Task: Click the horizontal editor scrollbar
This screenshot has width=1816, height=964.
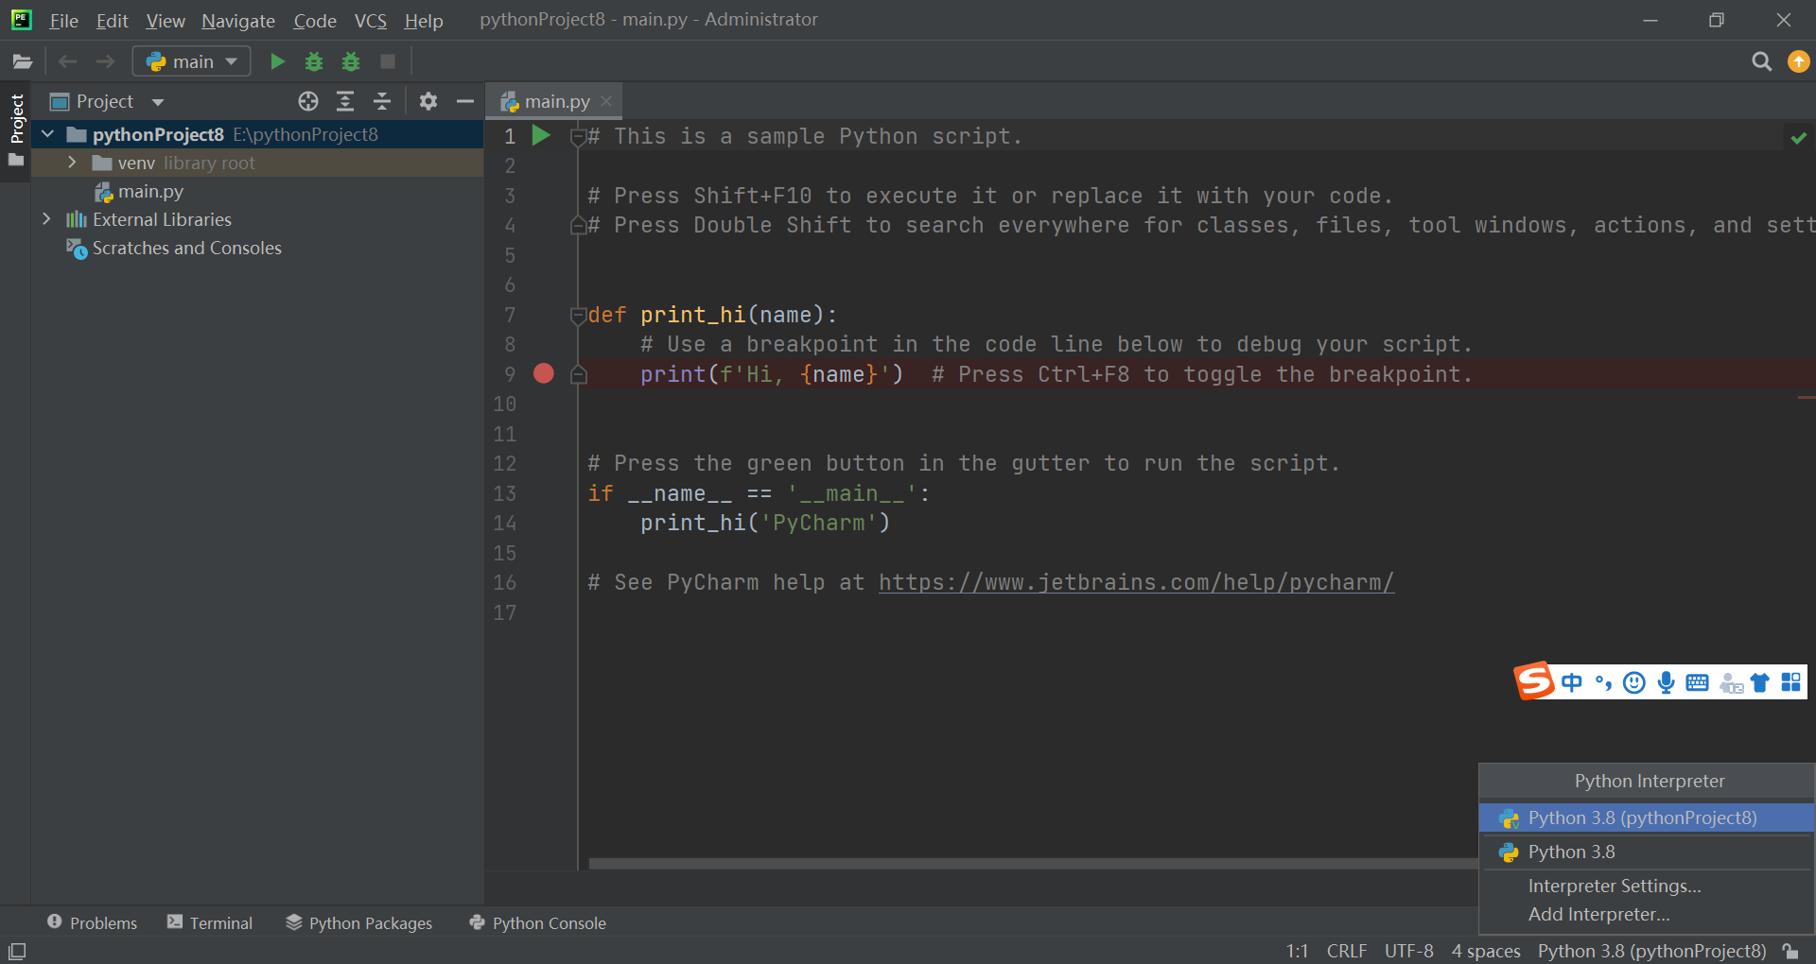Action: pos(1033,864)
